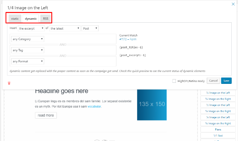Click the read more button
238x141 pixels.
(46, 115)
